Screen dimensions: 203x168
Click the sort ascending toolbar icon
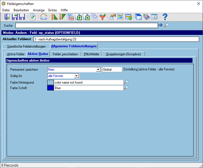point(54,17)
